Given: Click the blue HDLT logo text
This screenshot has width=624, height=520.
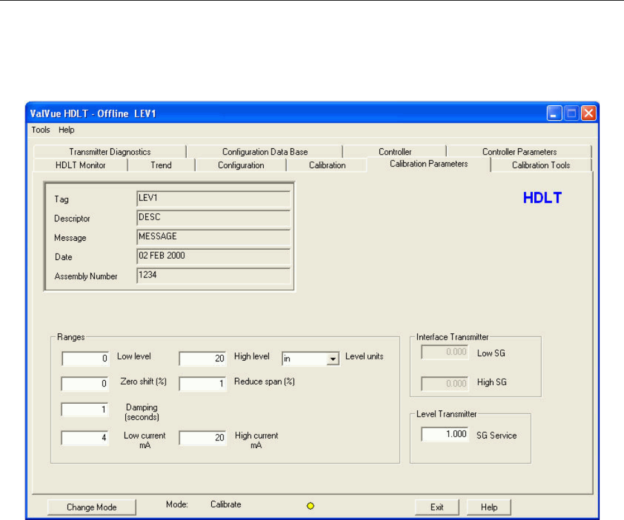Looking at the screenshot, I should 542,198.
